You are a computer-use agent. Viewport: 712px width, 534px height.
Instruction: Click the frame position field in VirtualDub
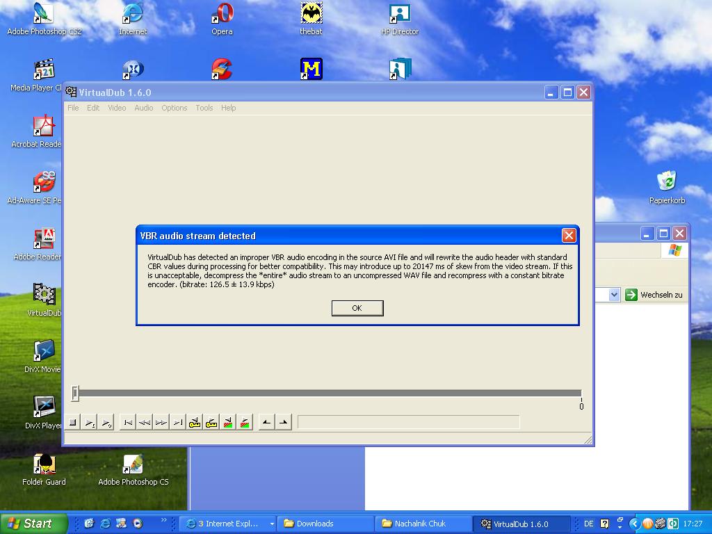coord(408,422)
